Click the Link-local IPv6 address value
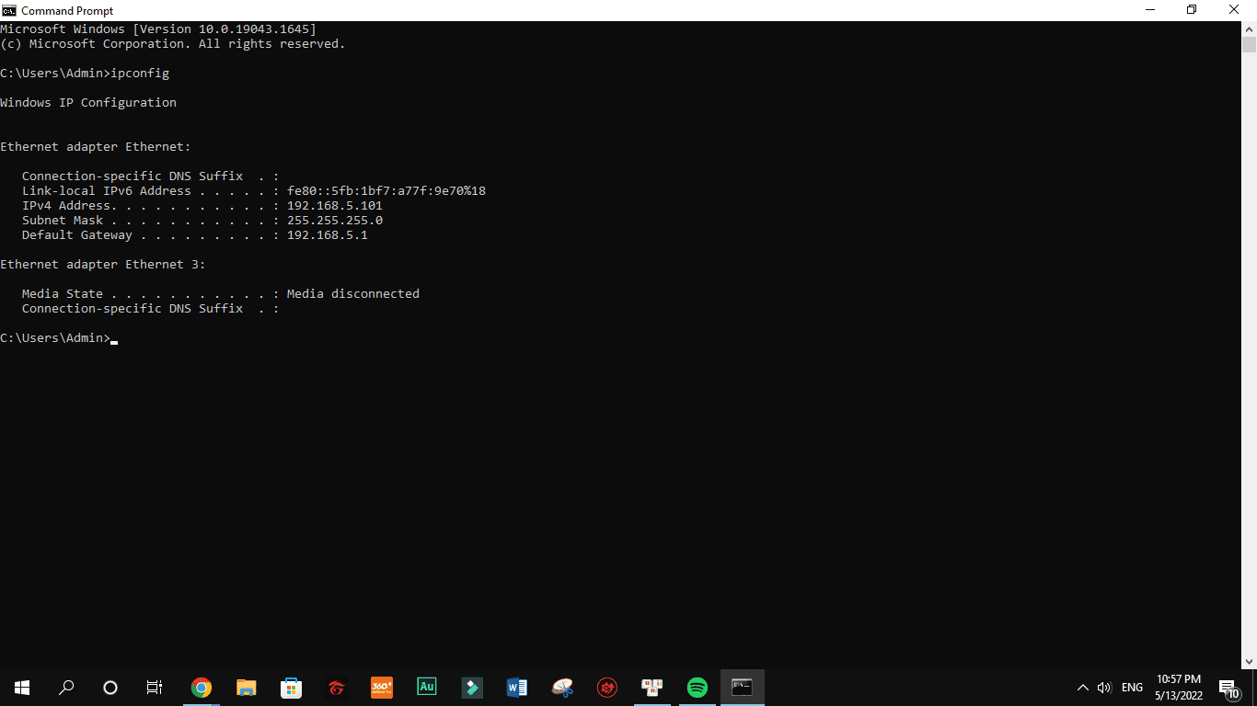 (386, 191)
